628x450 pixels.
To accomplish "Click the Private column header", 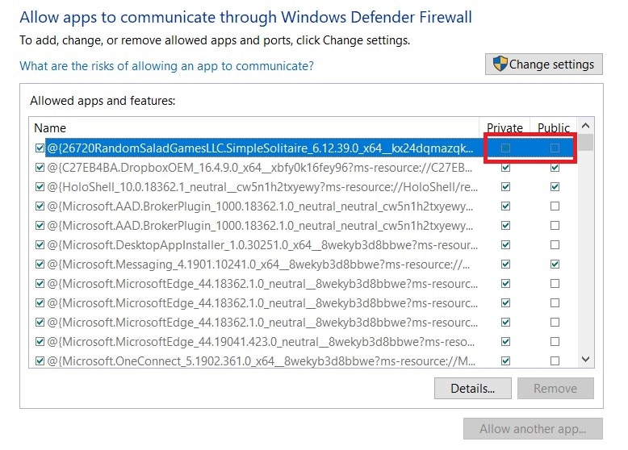I will point(504,127).
